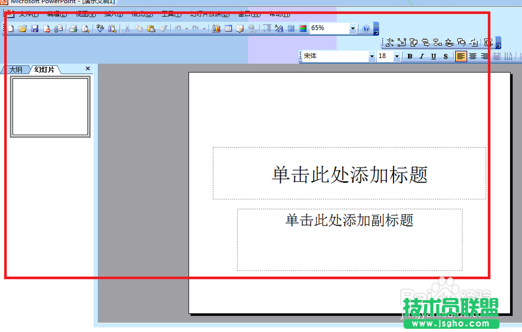Viewport: 522px width, 332px height.
Task: Open the font dropdown showing 宋体
Action: 372,56
